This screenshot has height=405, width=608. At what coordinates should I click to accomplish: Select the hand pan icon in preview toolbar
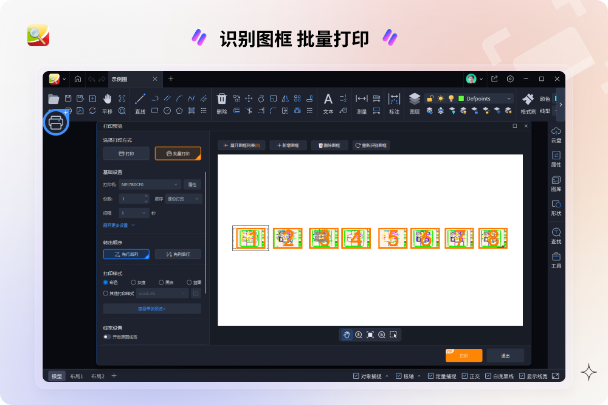pyautogui.click(x=346, y=334)
